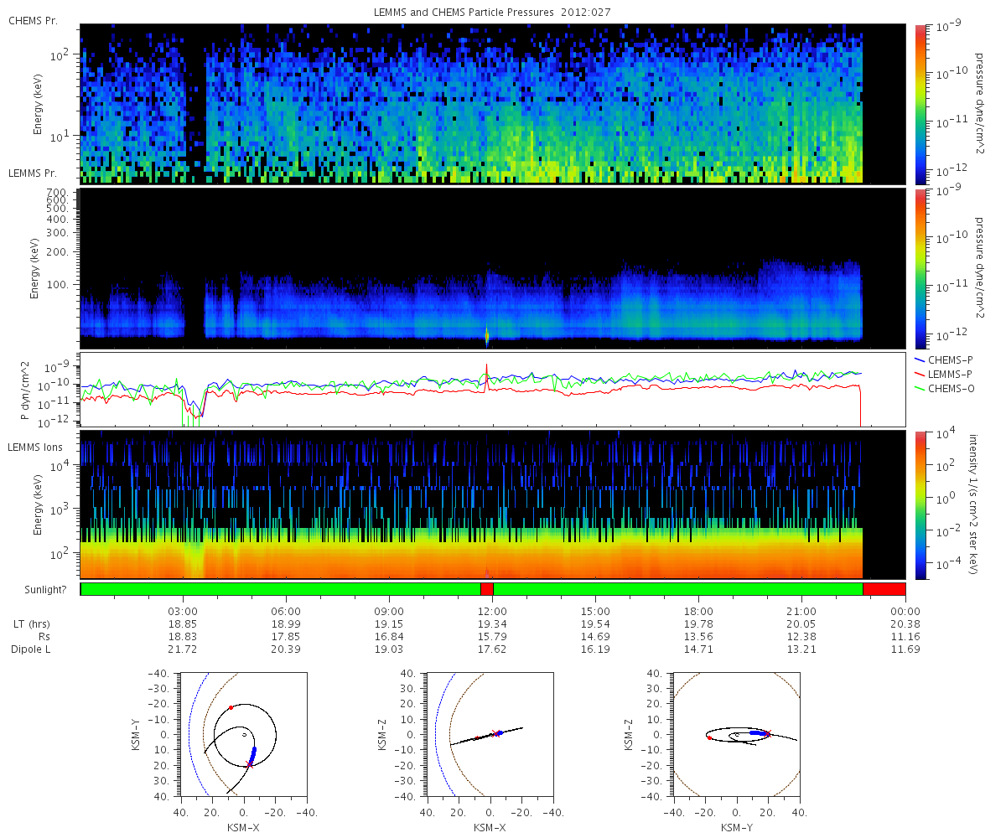The width and height of the screenshot is (1006, 838).
Task: Click the CHEMS pressure color bar
Action: 920,104
